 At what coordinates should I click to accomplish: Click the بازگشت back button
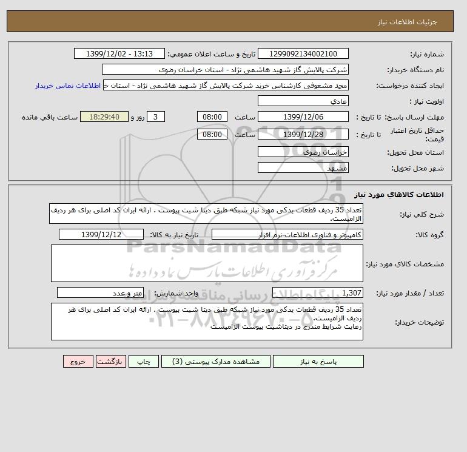tap(111, 362)
